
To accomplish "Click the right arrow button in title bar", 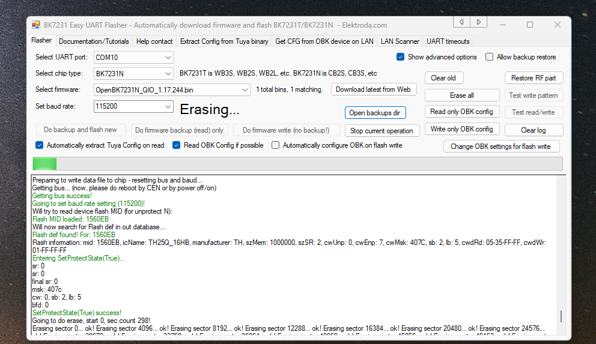I will point(479,22).
